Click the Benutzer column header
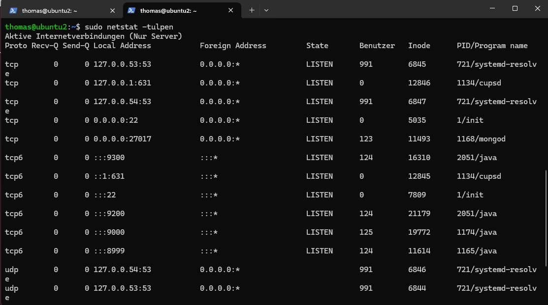 (x=377, y=46)
